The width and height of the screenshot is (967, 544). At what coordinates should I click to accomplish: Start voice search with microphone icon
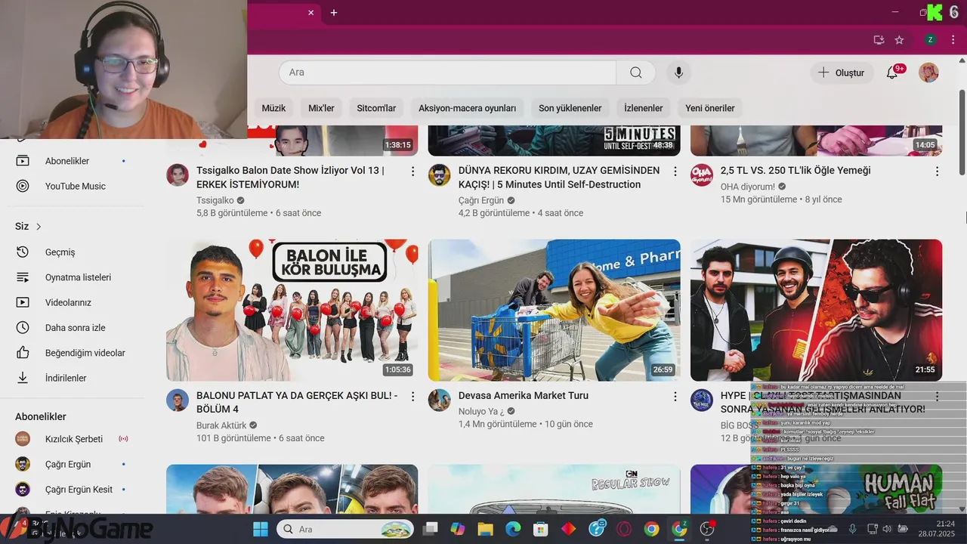point(678,73)
